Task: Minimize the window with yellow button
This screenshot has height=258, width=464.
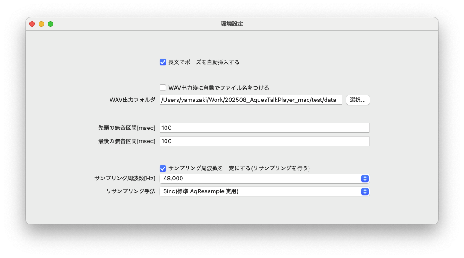Action: click(x=41, y=24)
